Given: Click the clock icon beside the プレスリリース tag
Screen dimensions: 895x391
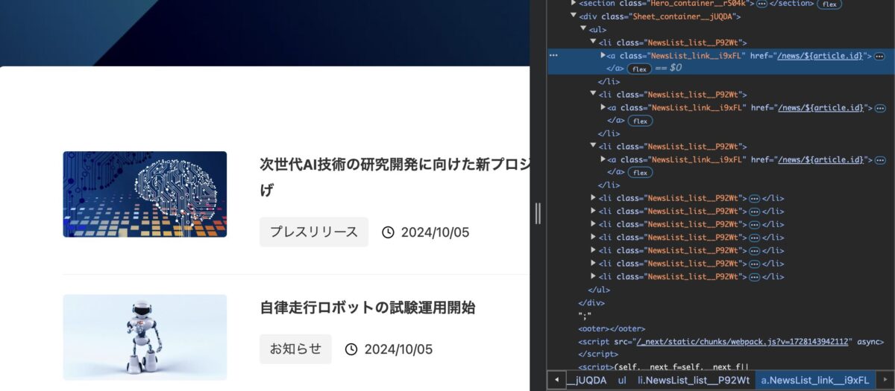Looking at the screenshot, I should pyautogui.click(x=388, y=232).
